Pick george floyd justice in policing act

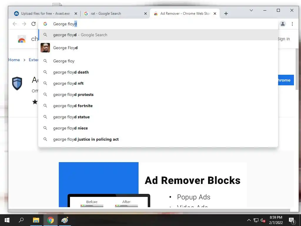(158, 139)
